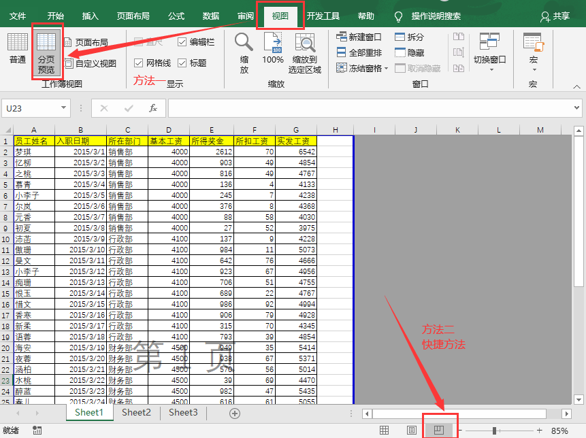Screen dimensions: 586x438
Task: Click Synchronous Scrolling icon
Action: (x=459, y=52)
